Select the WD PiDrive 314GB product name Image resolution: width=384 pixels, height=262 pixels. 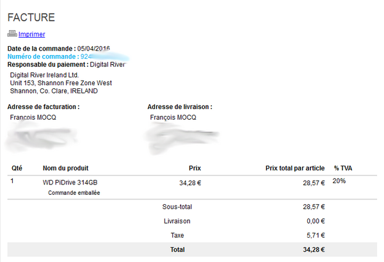click(70, 183)
